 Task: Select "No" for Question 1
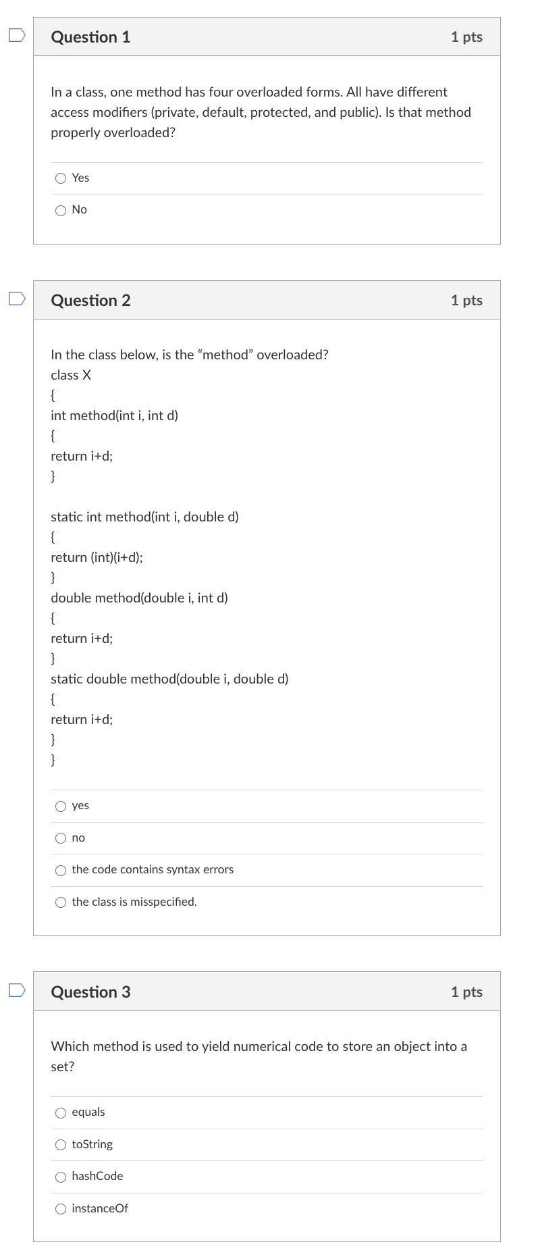(x=61, y=209)
